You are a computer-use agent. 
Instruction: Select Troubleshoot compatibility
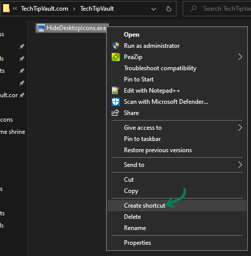point(177,68)
